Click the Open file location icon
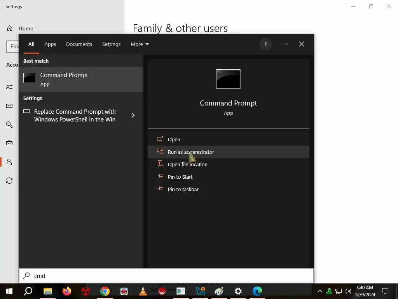 point(160,164)
